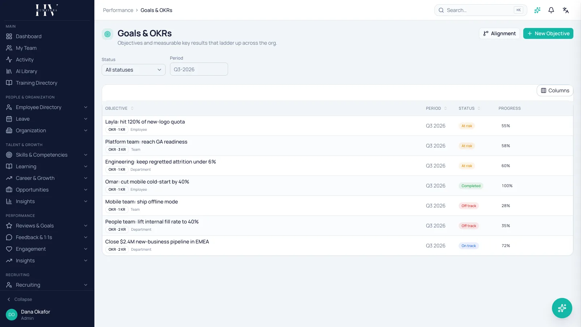The width and height of the screenshot is (581, 327).
Task: Click the Reviews & Goals star icon
Action: coord(9,226)
